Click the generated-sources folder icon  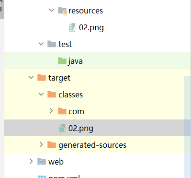[52, 144]
